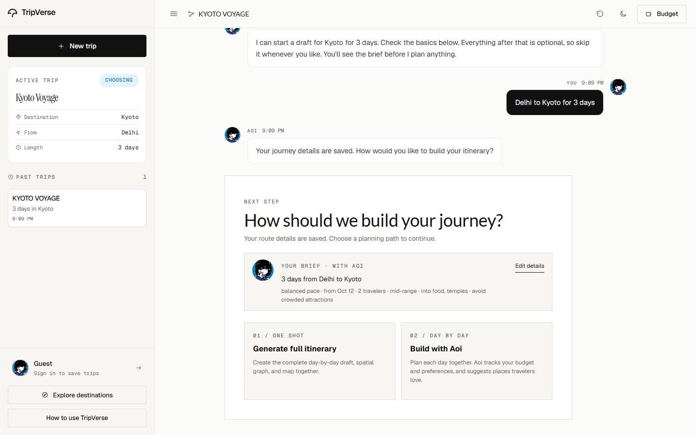Click the Kyoto destination value
The width and height of the screenshot is (696, 435).
130,117
